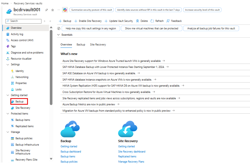Switch to the Overview tab
This screenshot has width=250, height=164.
(66, 45)
